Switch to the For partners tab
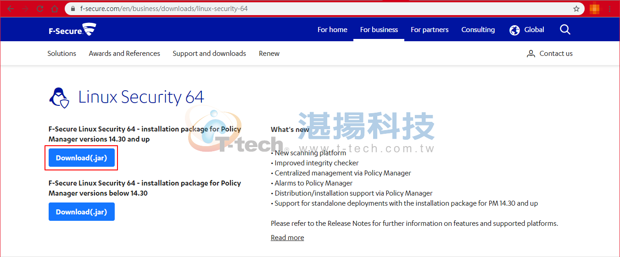Screen dimensions: 620x257 point(430,30)
